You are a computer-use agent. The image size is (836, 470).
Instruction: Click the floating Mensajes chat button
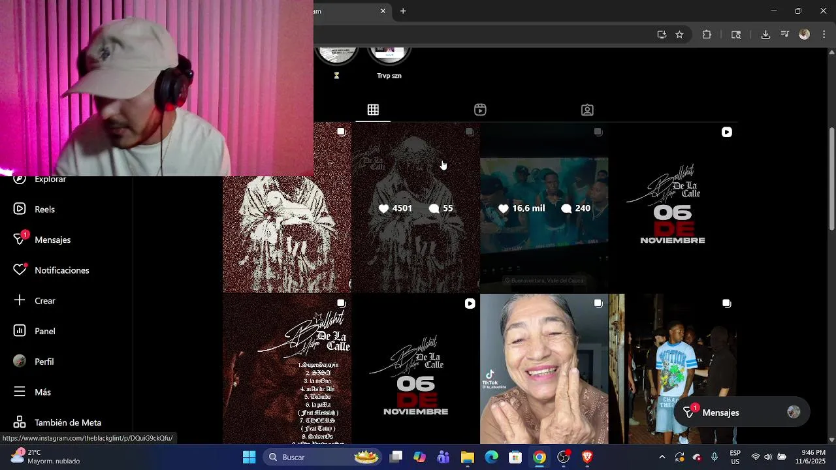click(741, 413)
